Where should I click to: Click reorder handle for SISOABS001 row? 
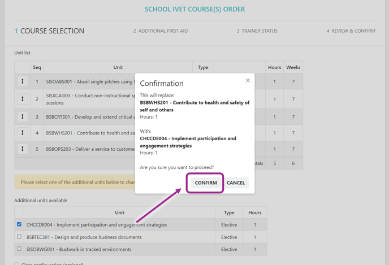tap(22, 81)
